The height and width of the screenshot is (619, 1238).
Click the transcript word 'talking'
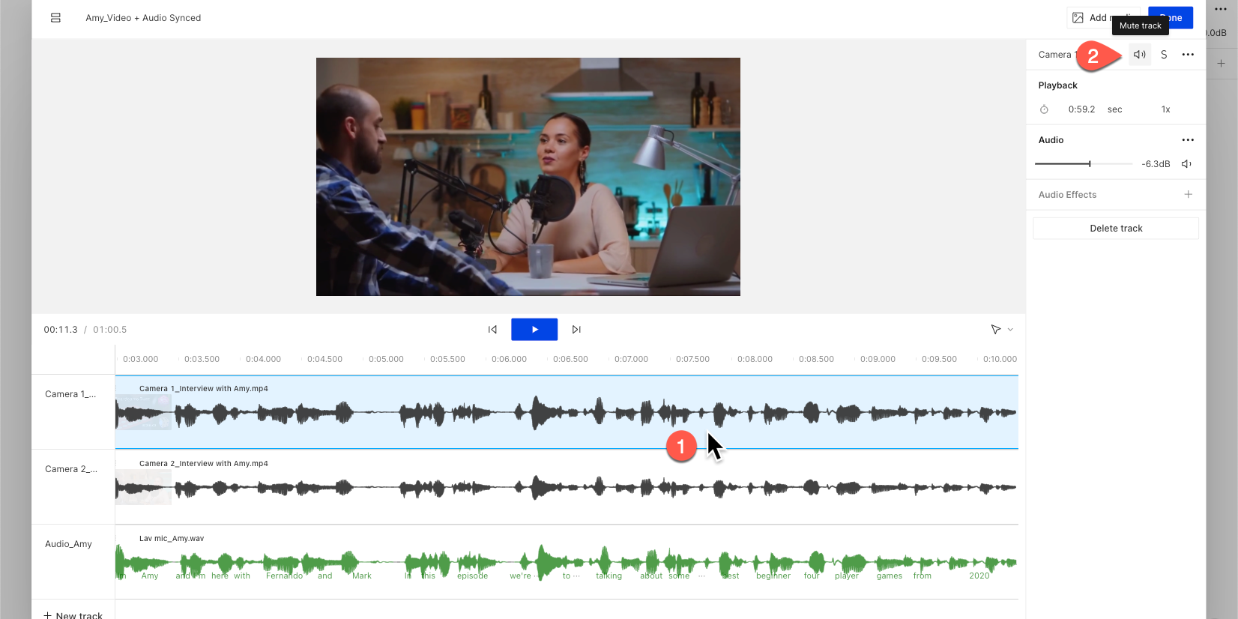(609, 576)
